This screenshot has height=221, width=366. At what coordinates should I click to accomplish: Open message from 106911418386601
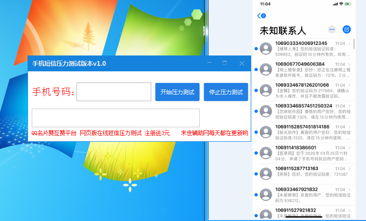pyautogui.click(x=304, y=153)
